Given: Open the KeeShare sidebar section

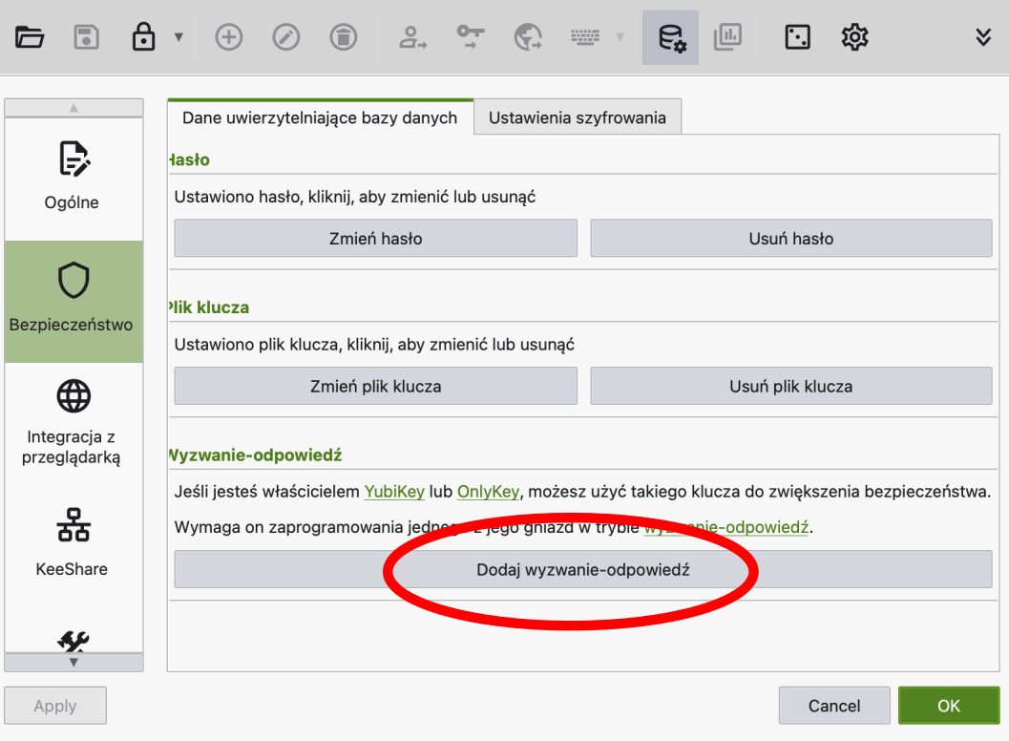Looking at the screenshot, I should click(73, 542).
